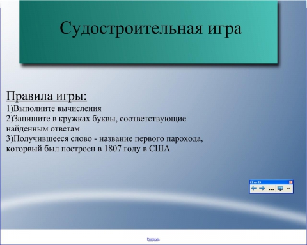Open the three-dots options menu in the slide toolbar

pyautogui.click(x=271, y=189)
